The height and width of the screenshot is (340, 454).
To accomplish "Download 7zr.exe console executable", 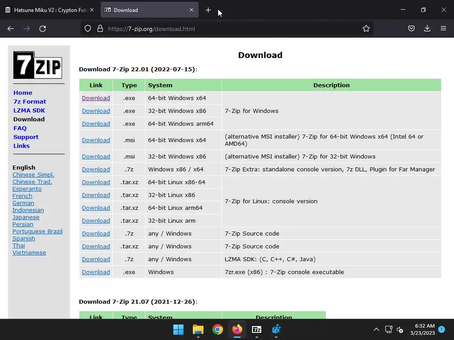I will (96, 272).
